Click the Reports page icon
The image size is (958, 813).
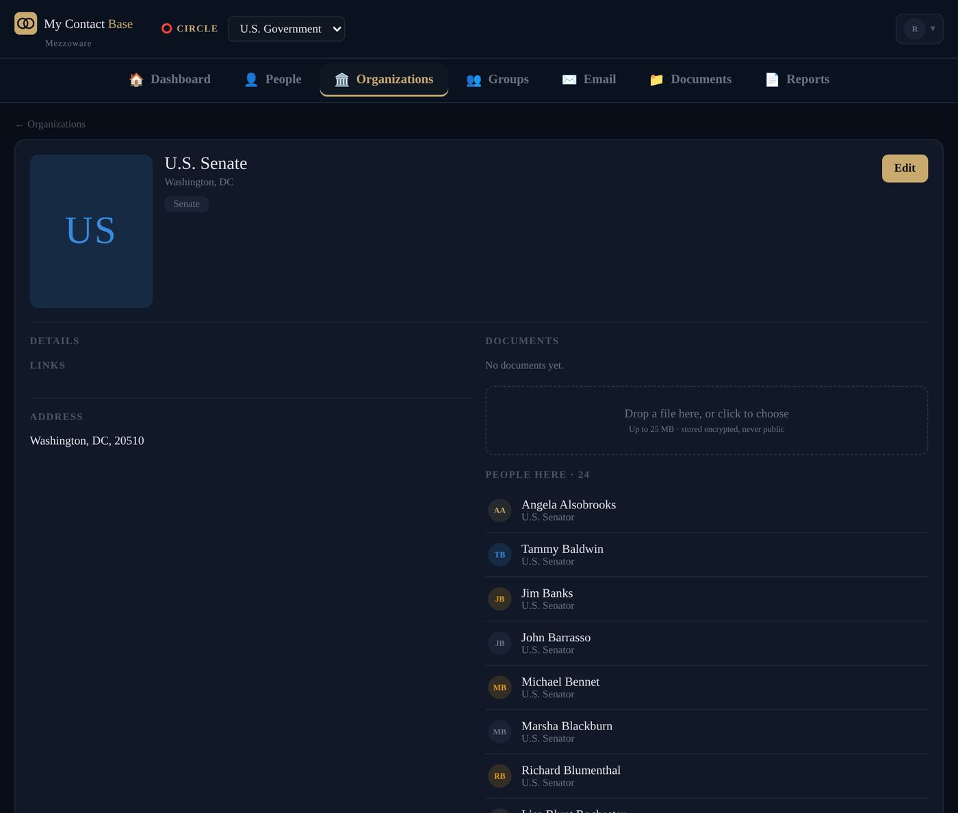(772, 79)
